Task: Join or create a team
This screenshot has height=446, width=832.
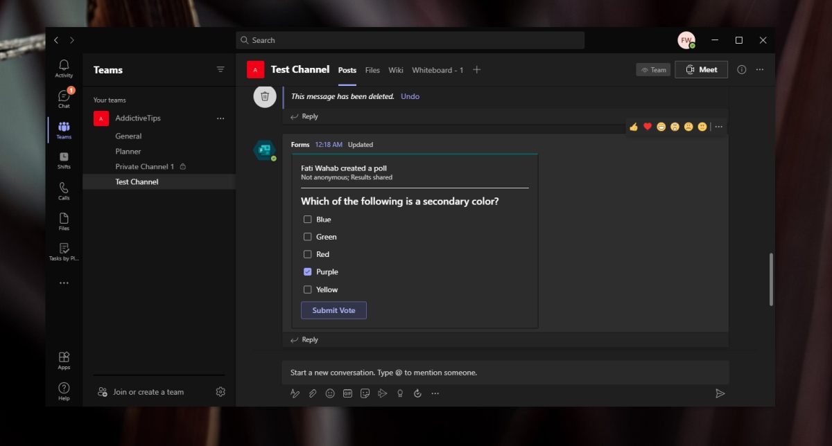Action: point(141,392)
